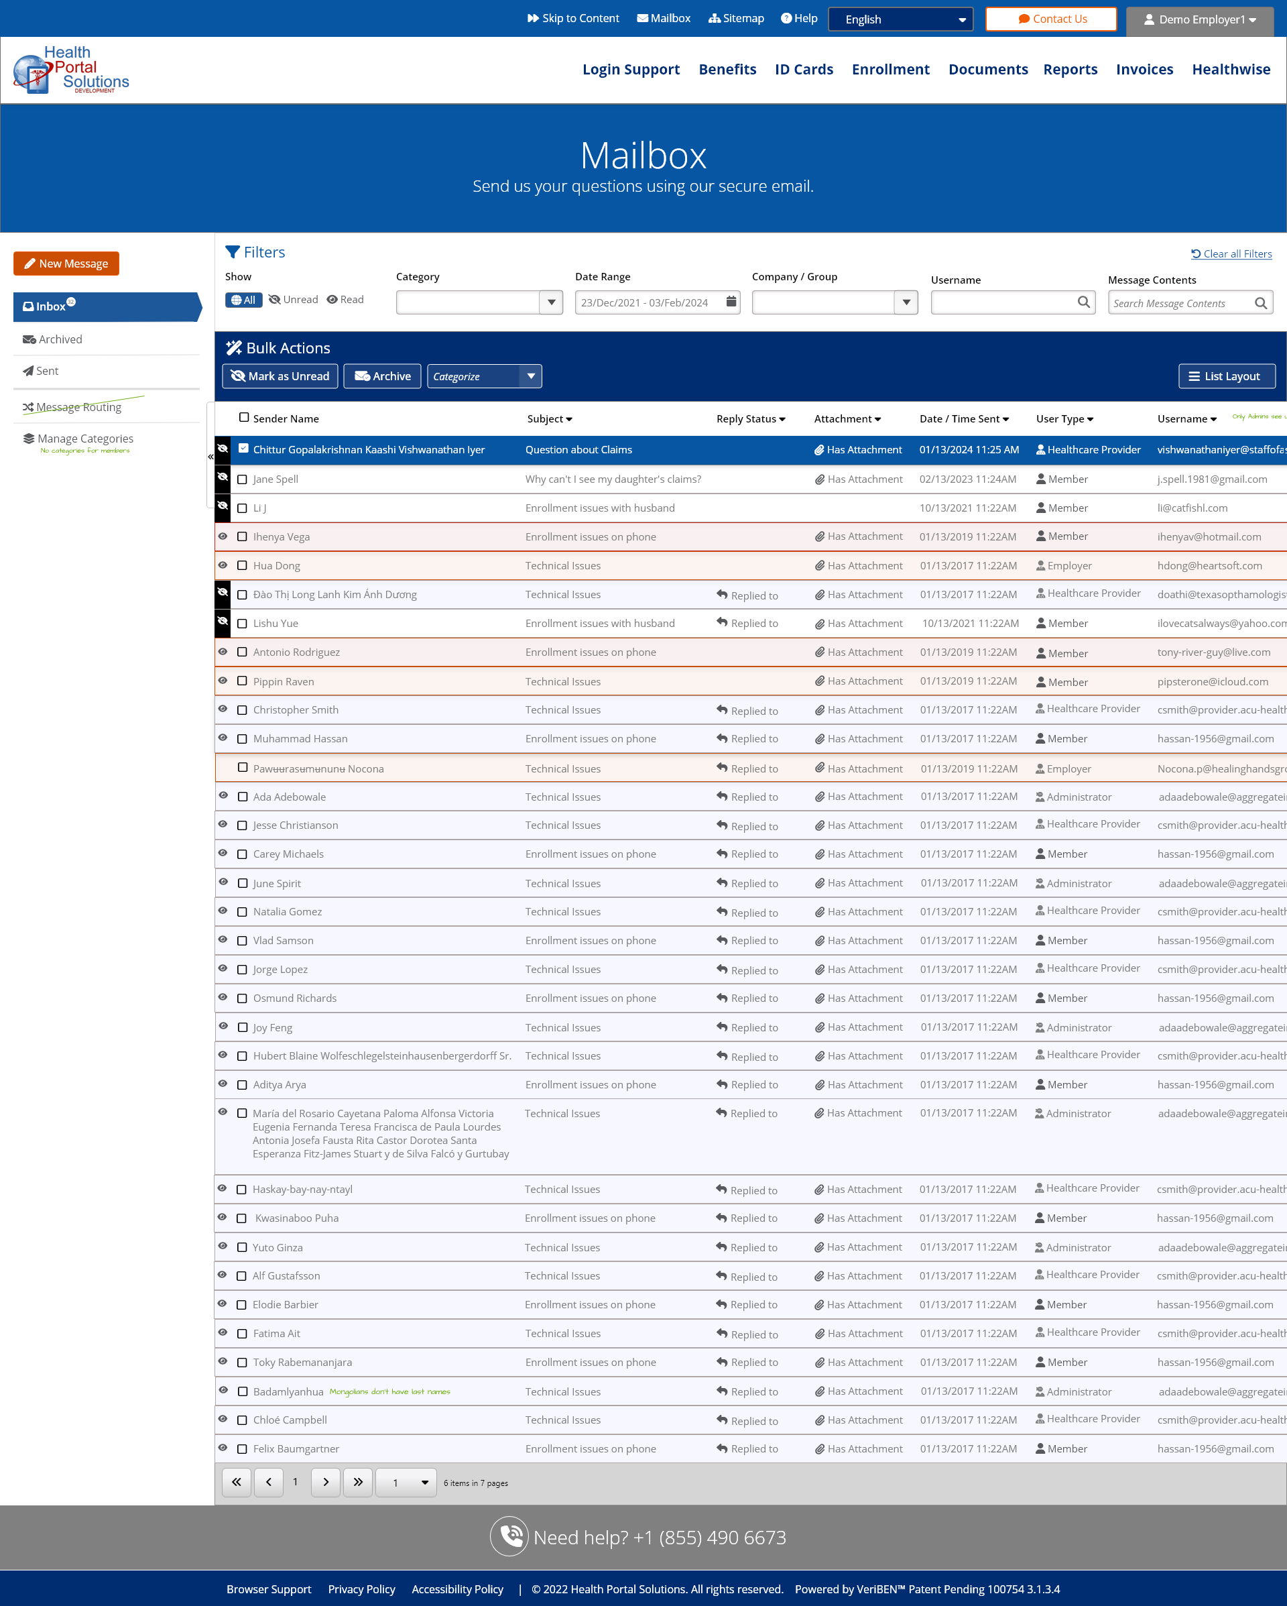Click the unread eye icon on Li J row
Screen dimensions: 1287x1606
[x=223, y=507]
